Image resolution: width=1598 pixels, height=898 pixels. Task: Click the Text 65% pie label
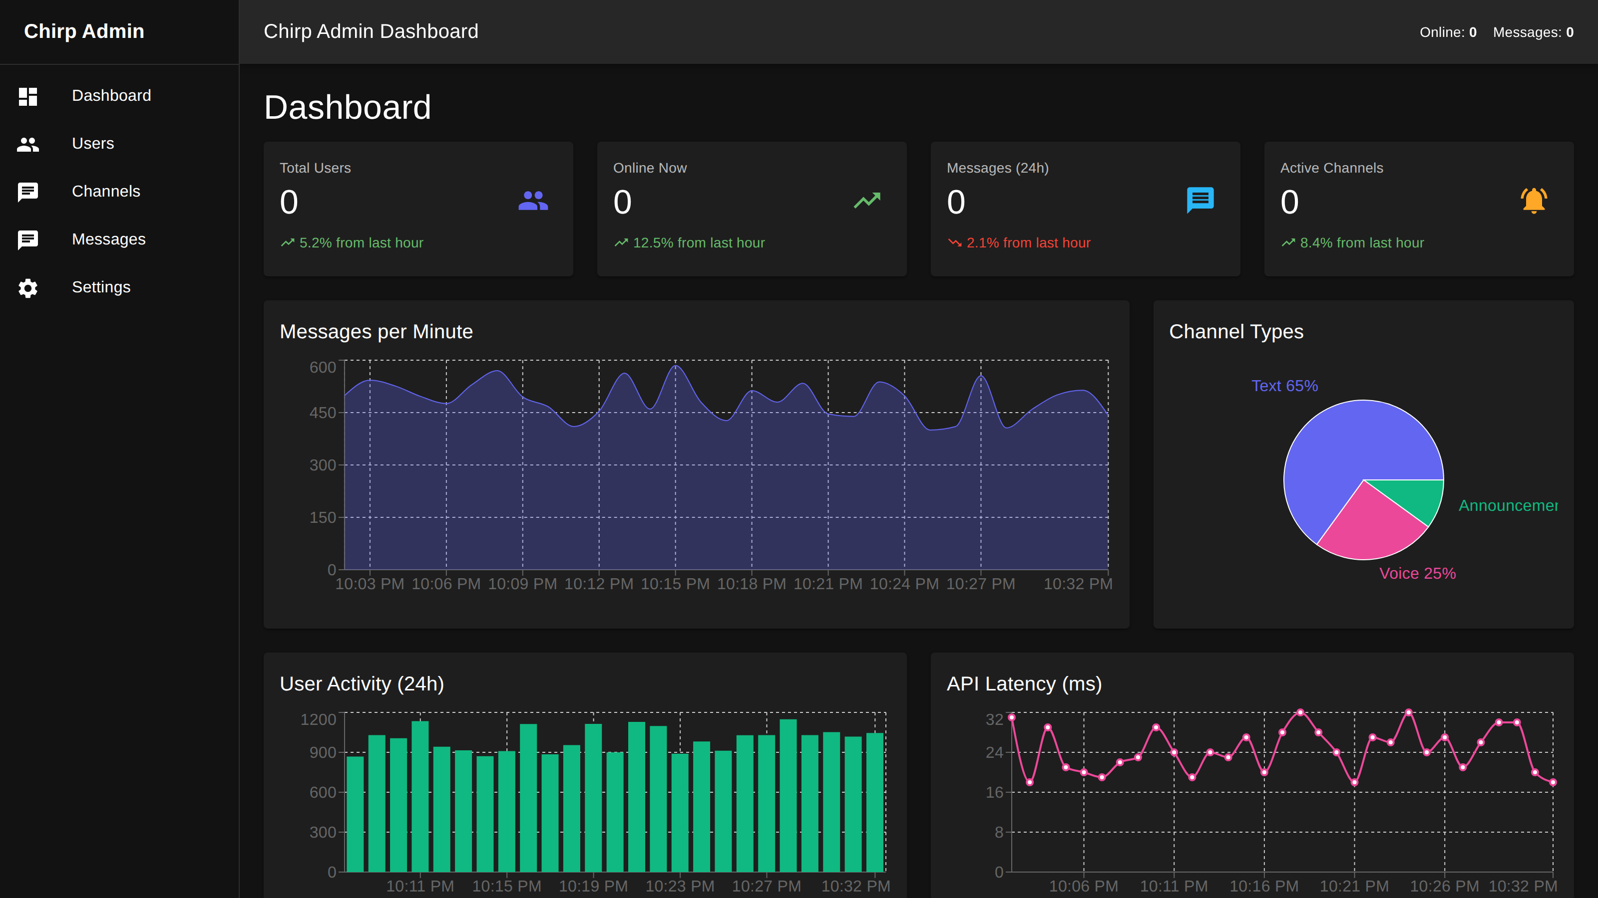(x=1284, y=386)
